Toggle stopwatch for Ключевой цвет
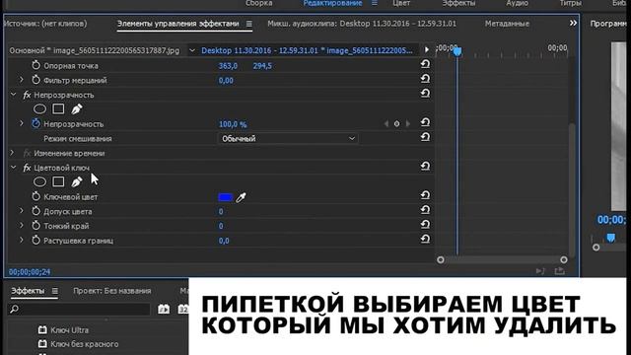The image size is (631, 355). coord(35,196)
